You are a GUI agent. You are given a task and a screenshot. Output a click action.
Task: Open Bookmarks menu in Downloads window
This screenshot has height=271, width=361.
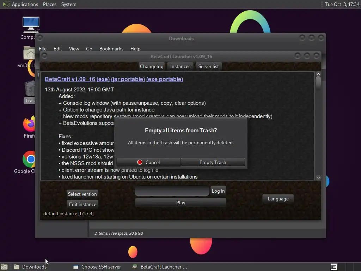pyautogui.click(x=111, y=49)
